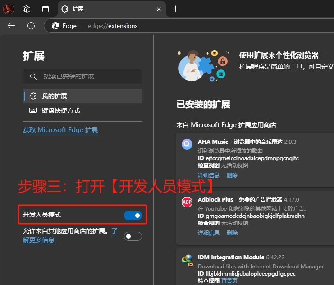Toggle the vertical tabs icon

point(46,9)
